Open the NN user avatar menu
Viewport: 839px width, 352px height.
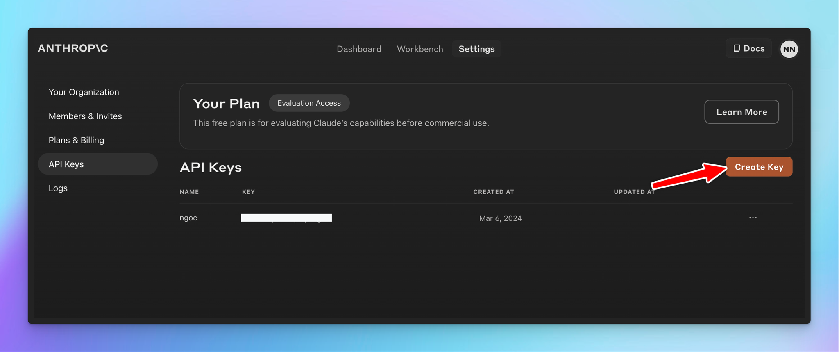coord(789,49)
